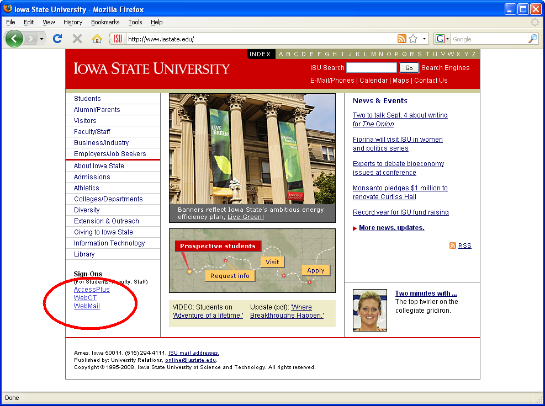Image resolution: width=545 pixels, height=406 pixels.
Task: Click the search magnifying glass icon
Action: [x=532, y=39]
